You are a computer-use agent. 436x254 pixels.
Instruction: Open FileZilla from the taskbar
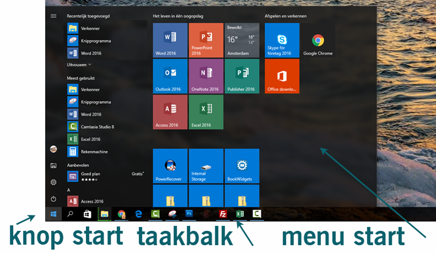tap(223, 214)
